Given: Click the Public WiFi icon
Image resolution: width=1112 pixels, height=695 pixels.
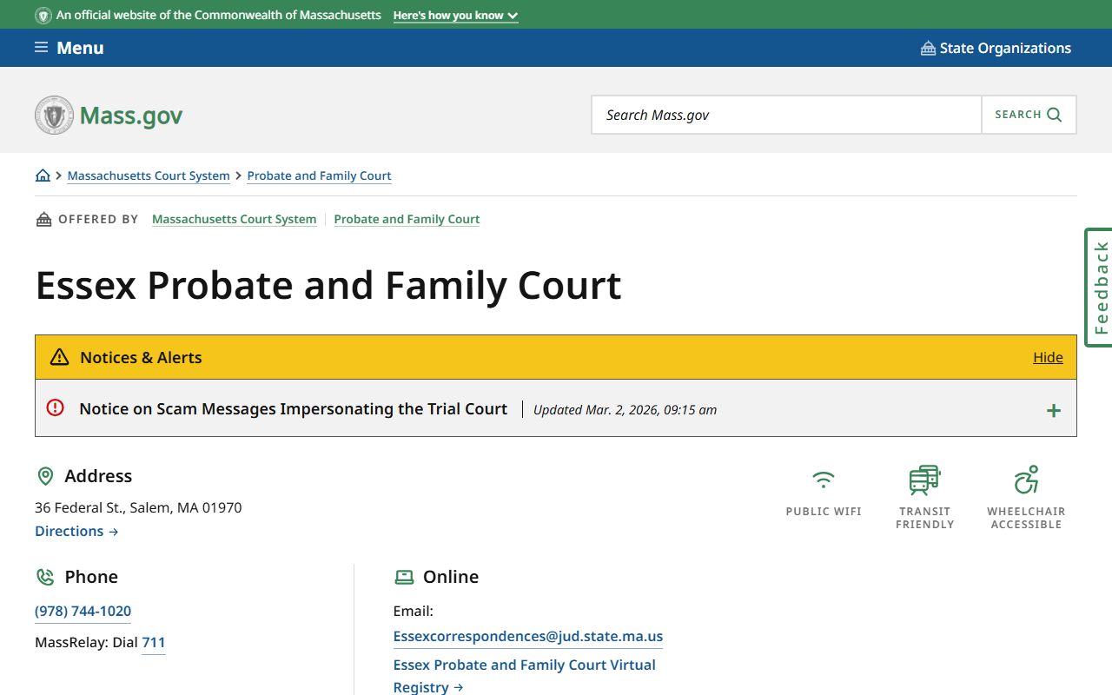Looking at the screenshot, I should point(824,480).
